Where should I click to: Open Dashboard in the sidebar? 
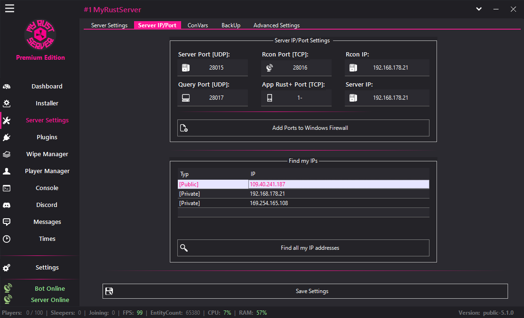(47, 86)
